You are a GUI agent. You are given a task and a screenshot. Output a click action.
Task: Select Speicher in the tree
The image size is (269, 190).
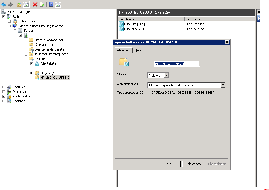(x=19, y=101)
